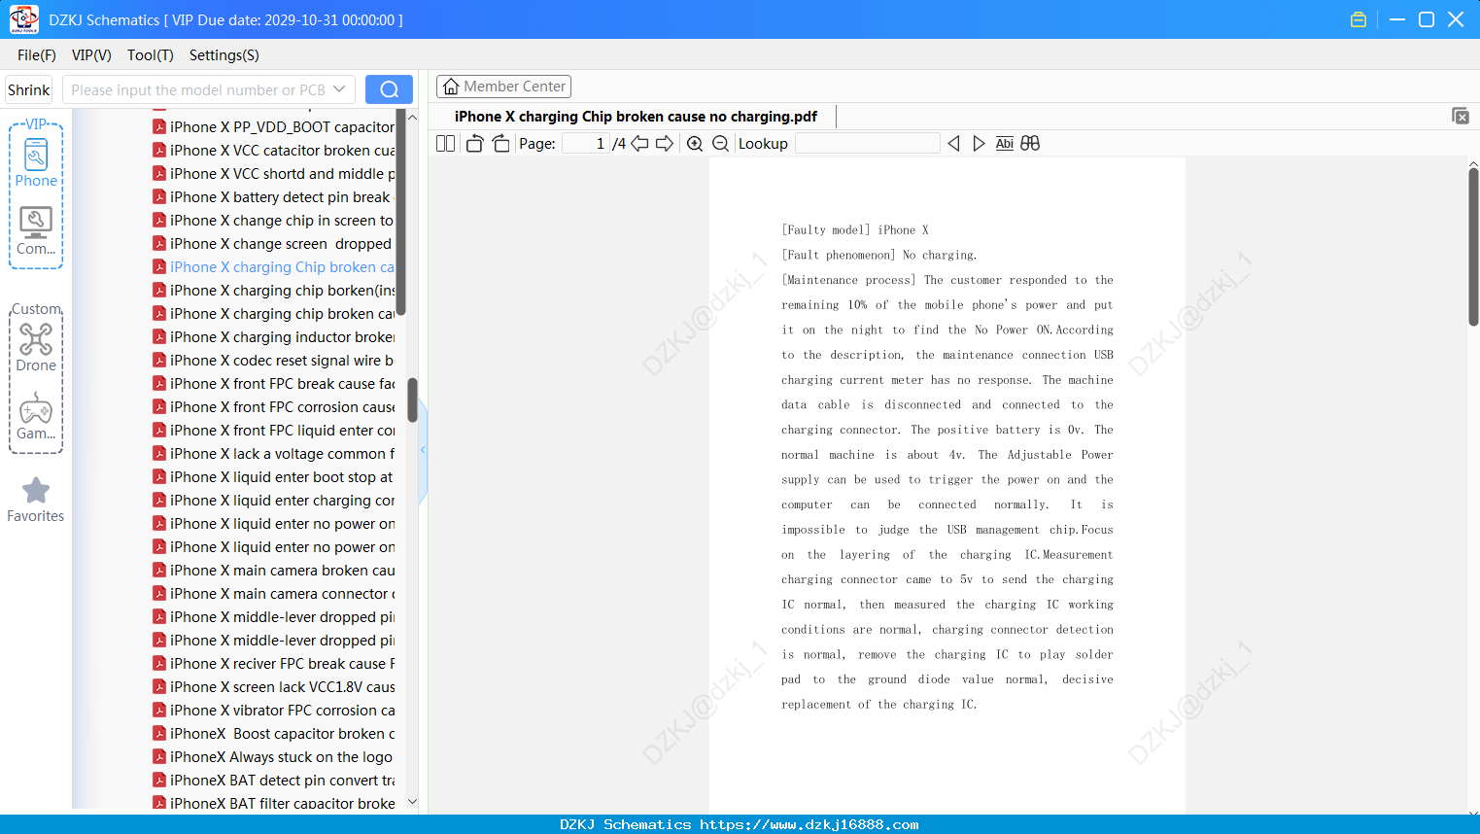Image resolution: width=1480 pixels, height=834 pixels.
Task: Find next lookup match triangle
Action: tap(979, 144)
